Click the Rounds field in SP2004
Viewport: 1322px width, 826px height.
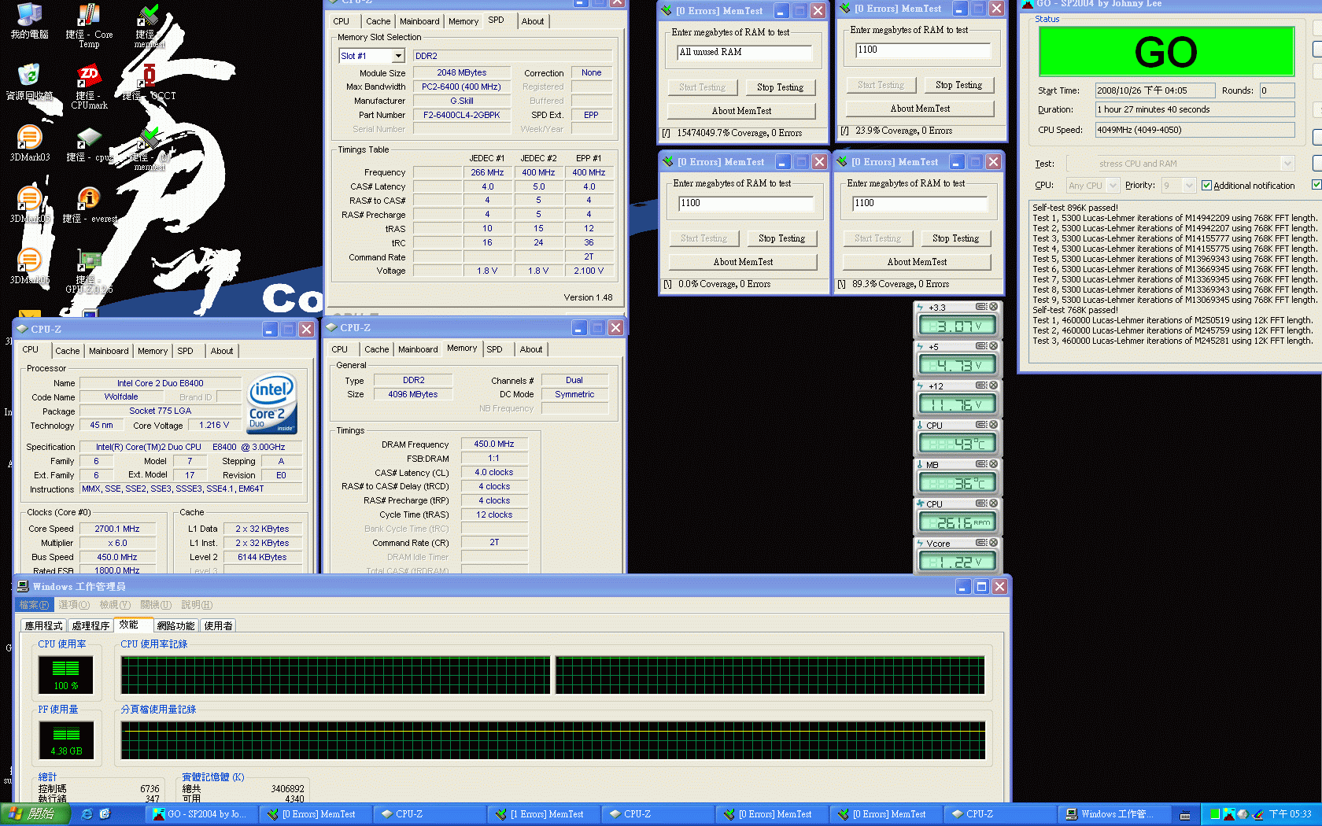(1276, 90)
